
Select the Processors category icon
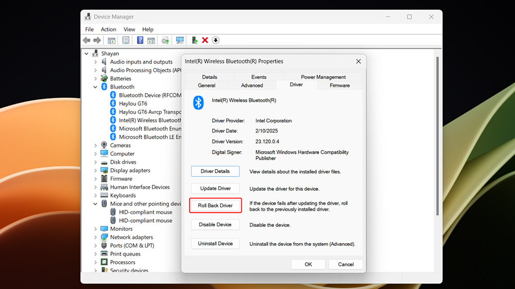click(x=104, y=262)
